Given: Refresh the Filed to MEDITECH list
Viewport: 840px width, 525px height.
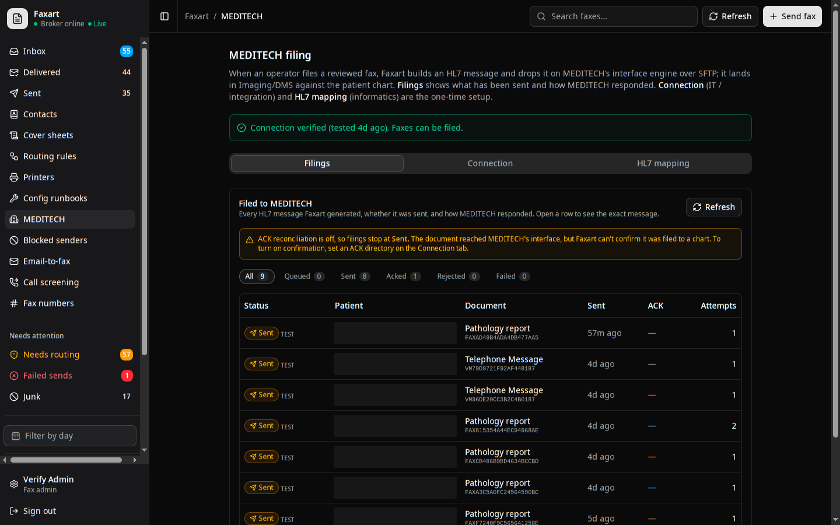Looking at the screenshot, I should click(x=714, y=207).
